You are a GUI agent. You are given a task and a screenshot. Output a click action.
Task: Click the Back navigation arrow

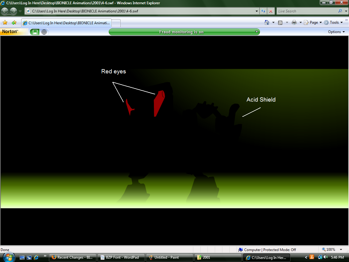point(5,11)
